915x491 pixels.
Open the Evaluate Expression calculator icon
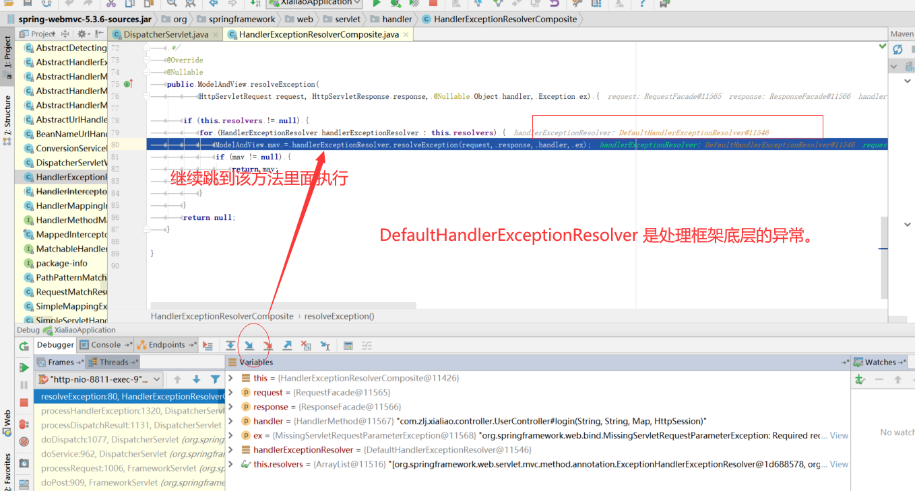click(x=348, y=346)
